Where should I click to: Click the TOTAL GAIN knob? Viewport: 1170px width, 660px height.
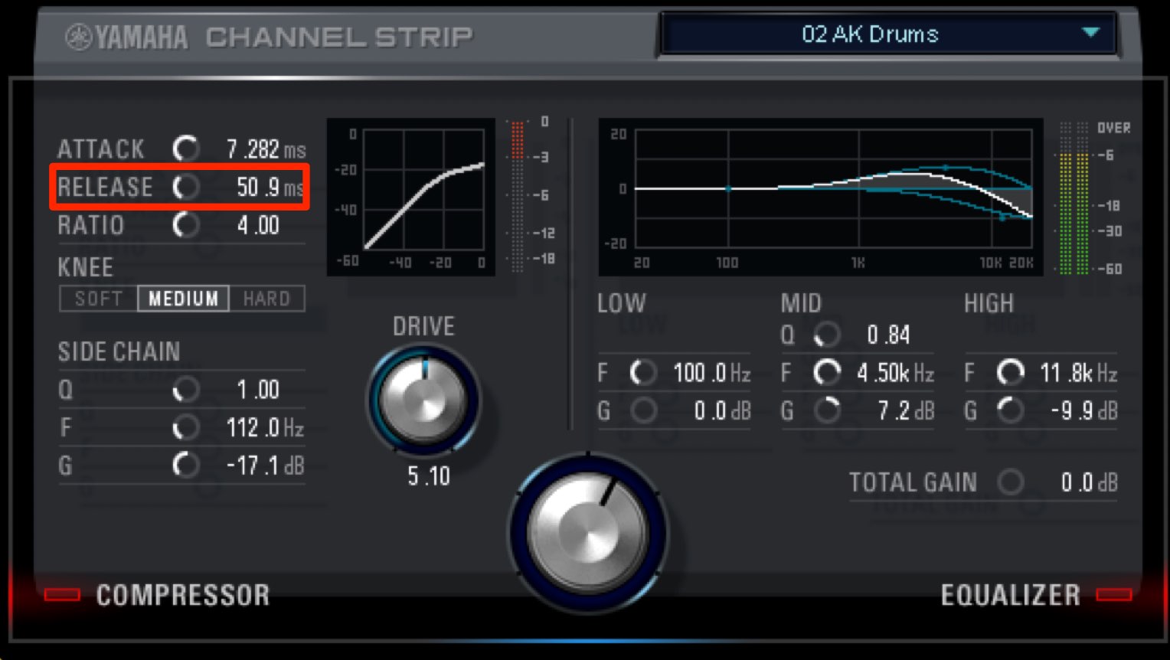click(x=1011, y=482)
